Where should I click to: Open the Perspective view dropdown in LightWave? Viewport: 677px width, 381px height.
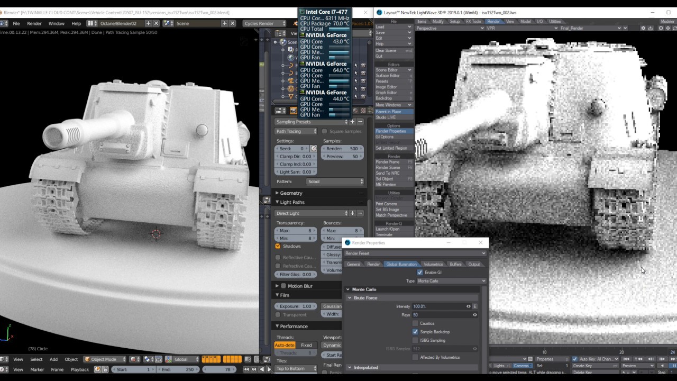point(450,28)
